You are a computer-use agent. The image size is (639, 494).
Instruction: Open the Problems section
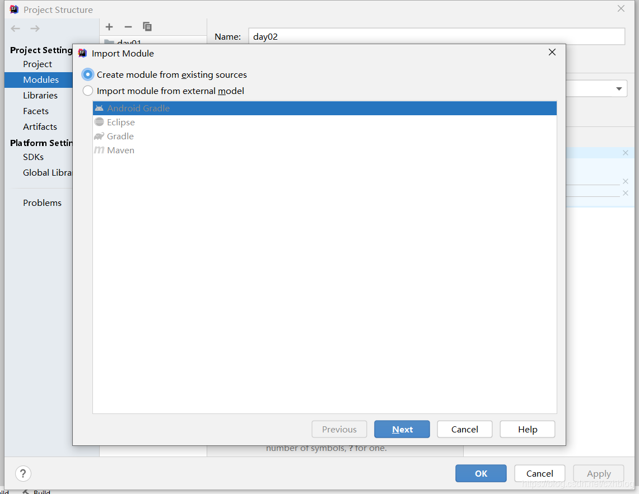pos(42,203)
